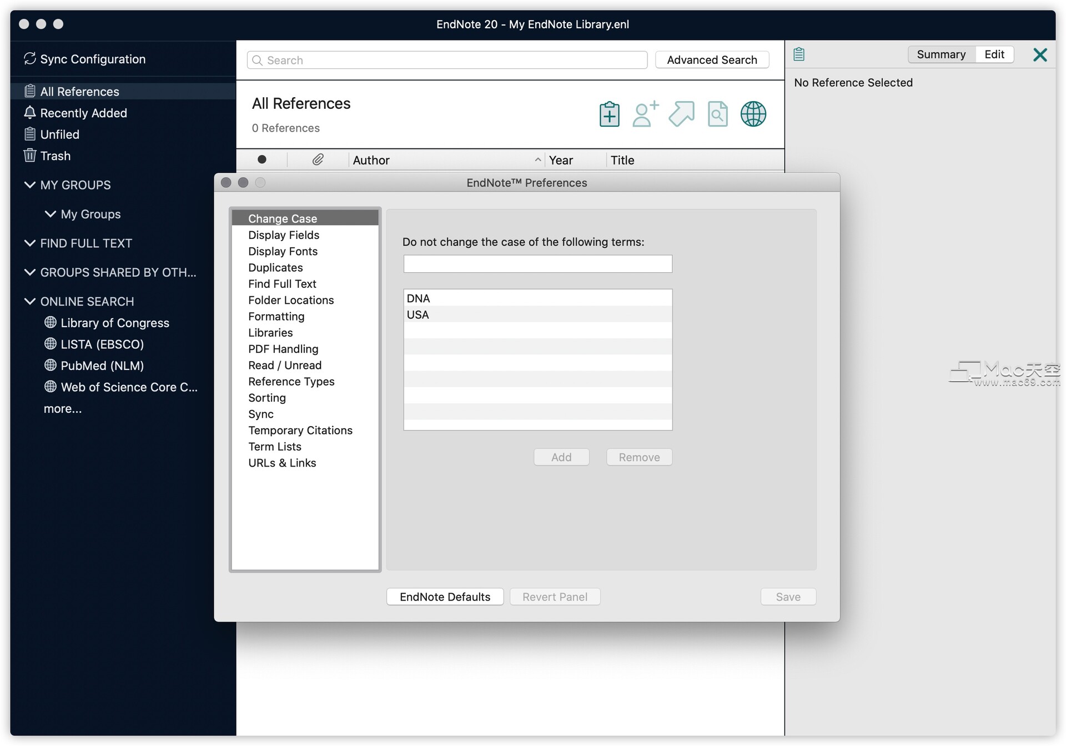Open the Display Fonts preferences page
Viewport: 1066px width, 746px height.
(x=283, y=251)
